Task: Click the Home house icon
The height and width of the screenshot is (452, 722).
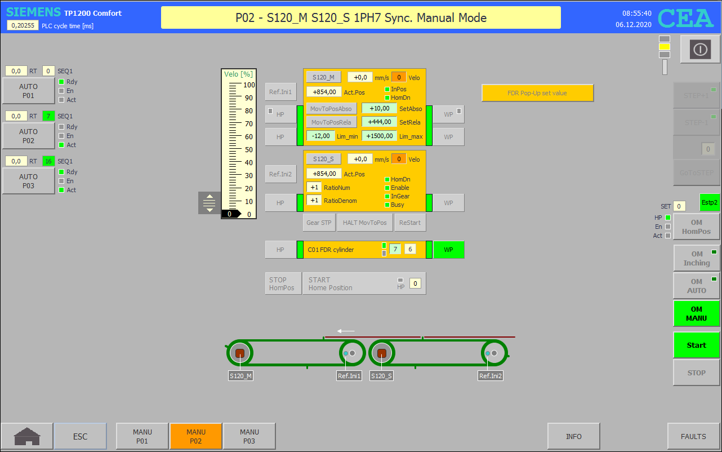Action: [27, 436]
